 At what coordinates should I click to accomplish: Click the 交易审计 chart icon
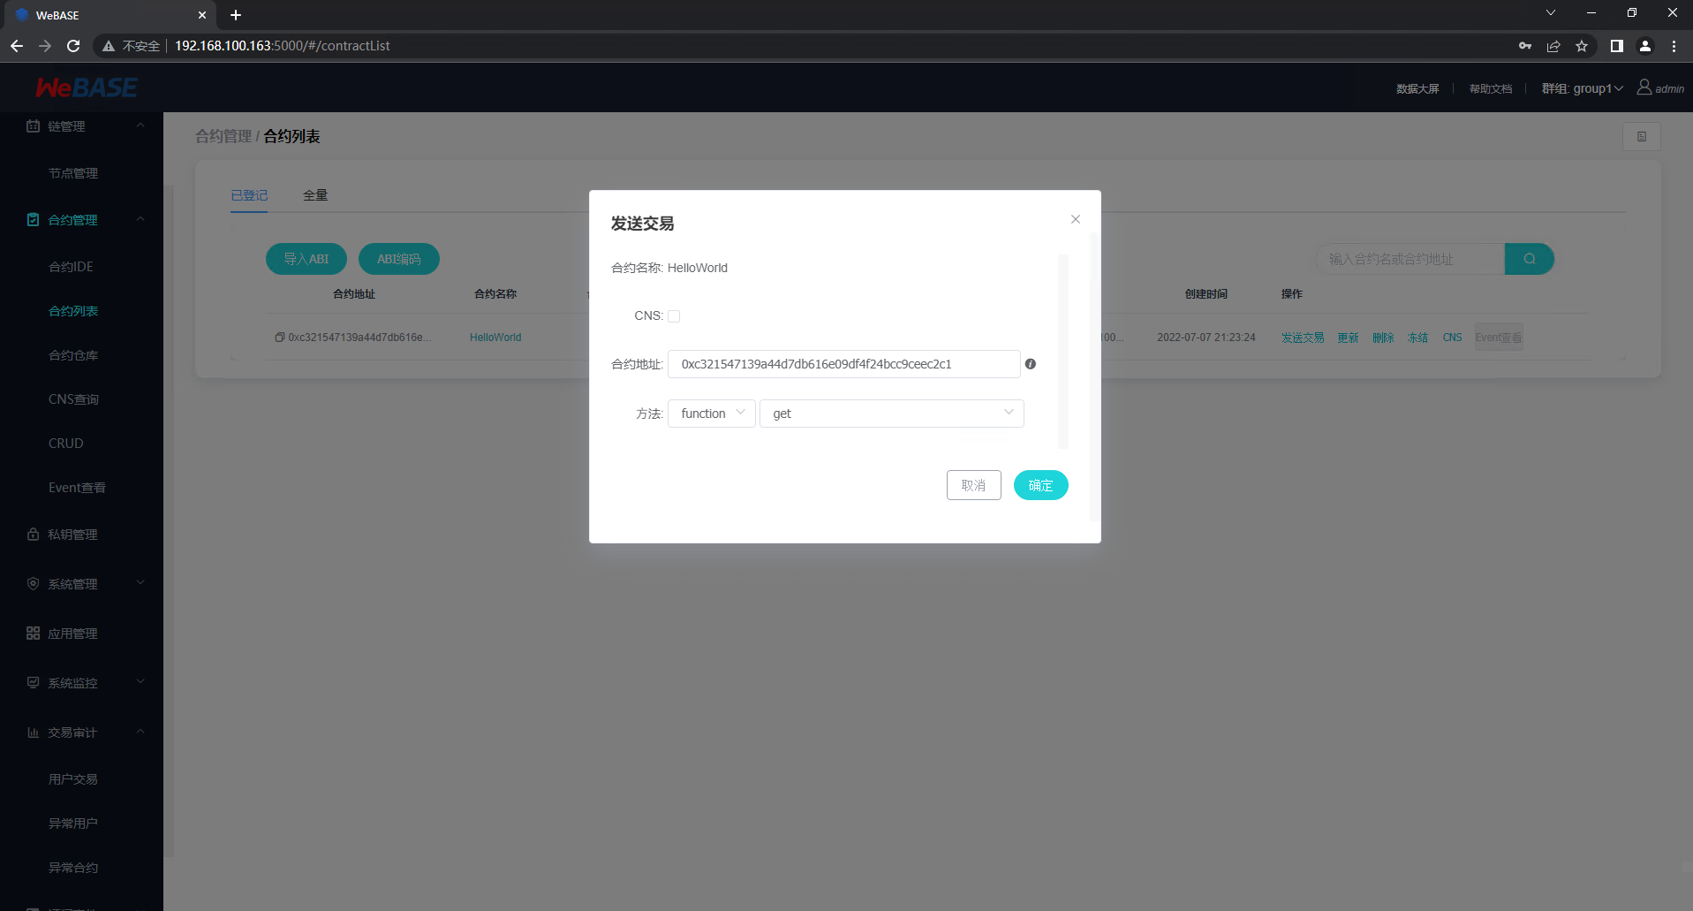click(33, 733)
